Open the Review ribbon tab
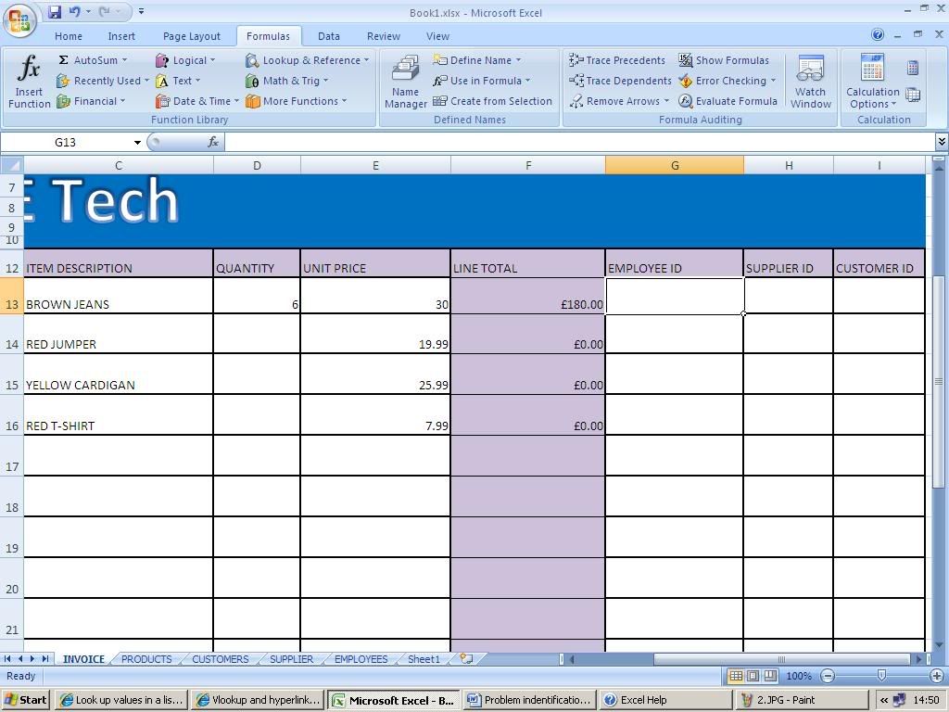 click(x=383, y=36)
